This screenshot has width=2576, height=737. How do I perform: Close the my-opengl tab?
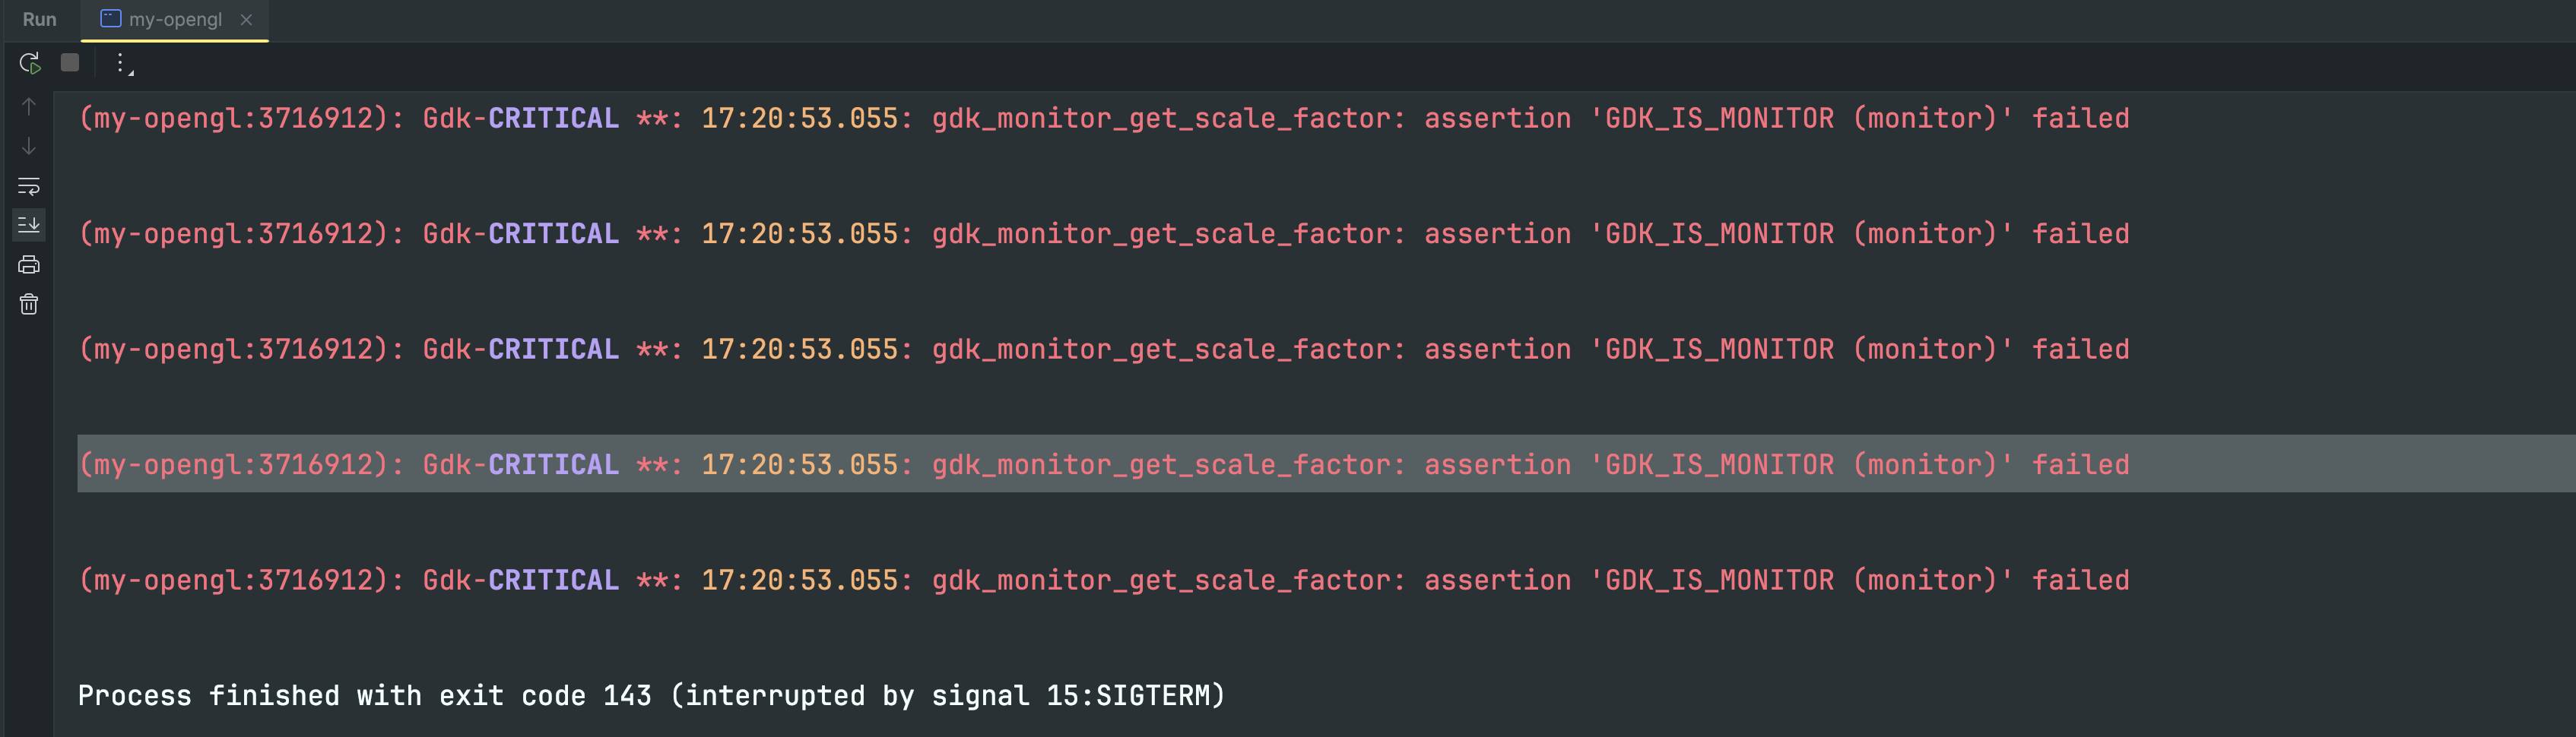click(x=246, y=20)
